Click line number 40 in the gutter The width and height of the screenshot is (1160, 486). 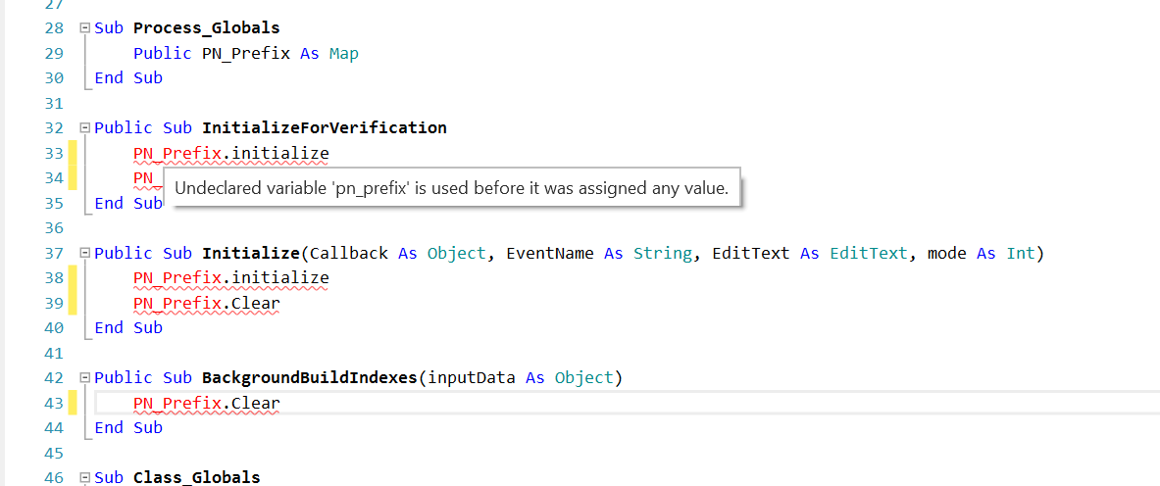coord(54,328)
